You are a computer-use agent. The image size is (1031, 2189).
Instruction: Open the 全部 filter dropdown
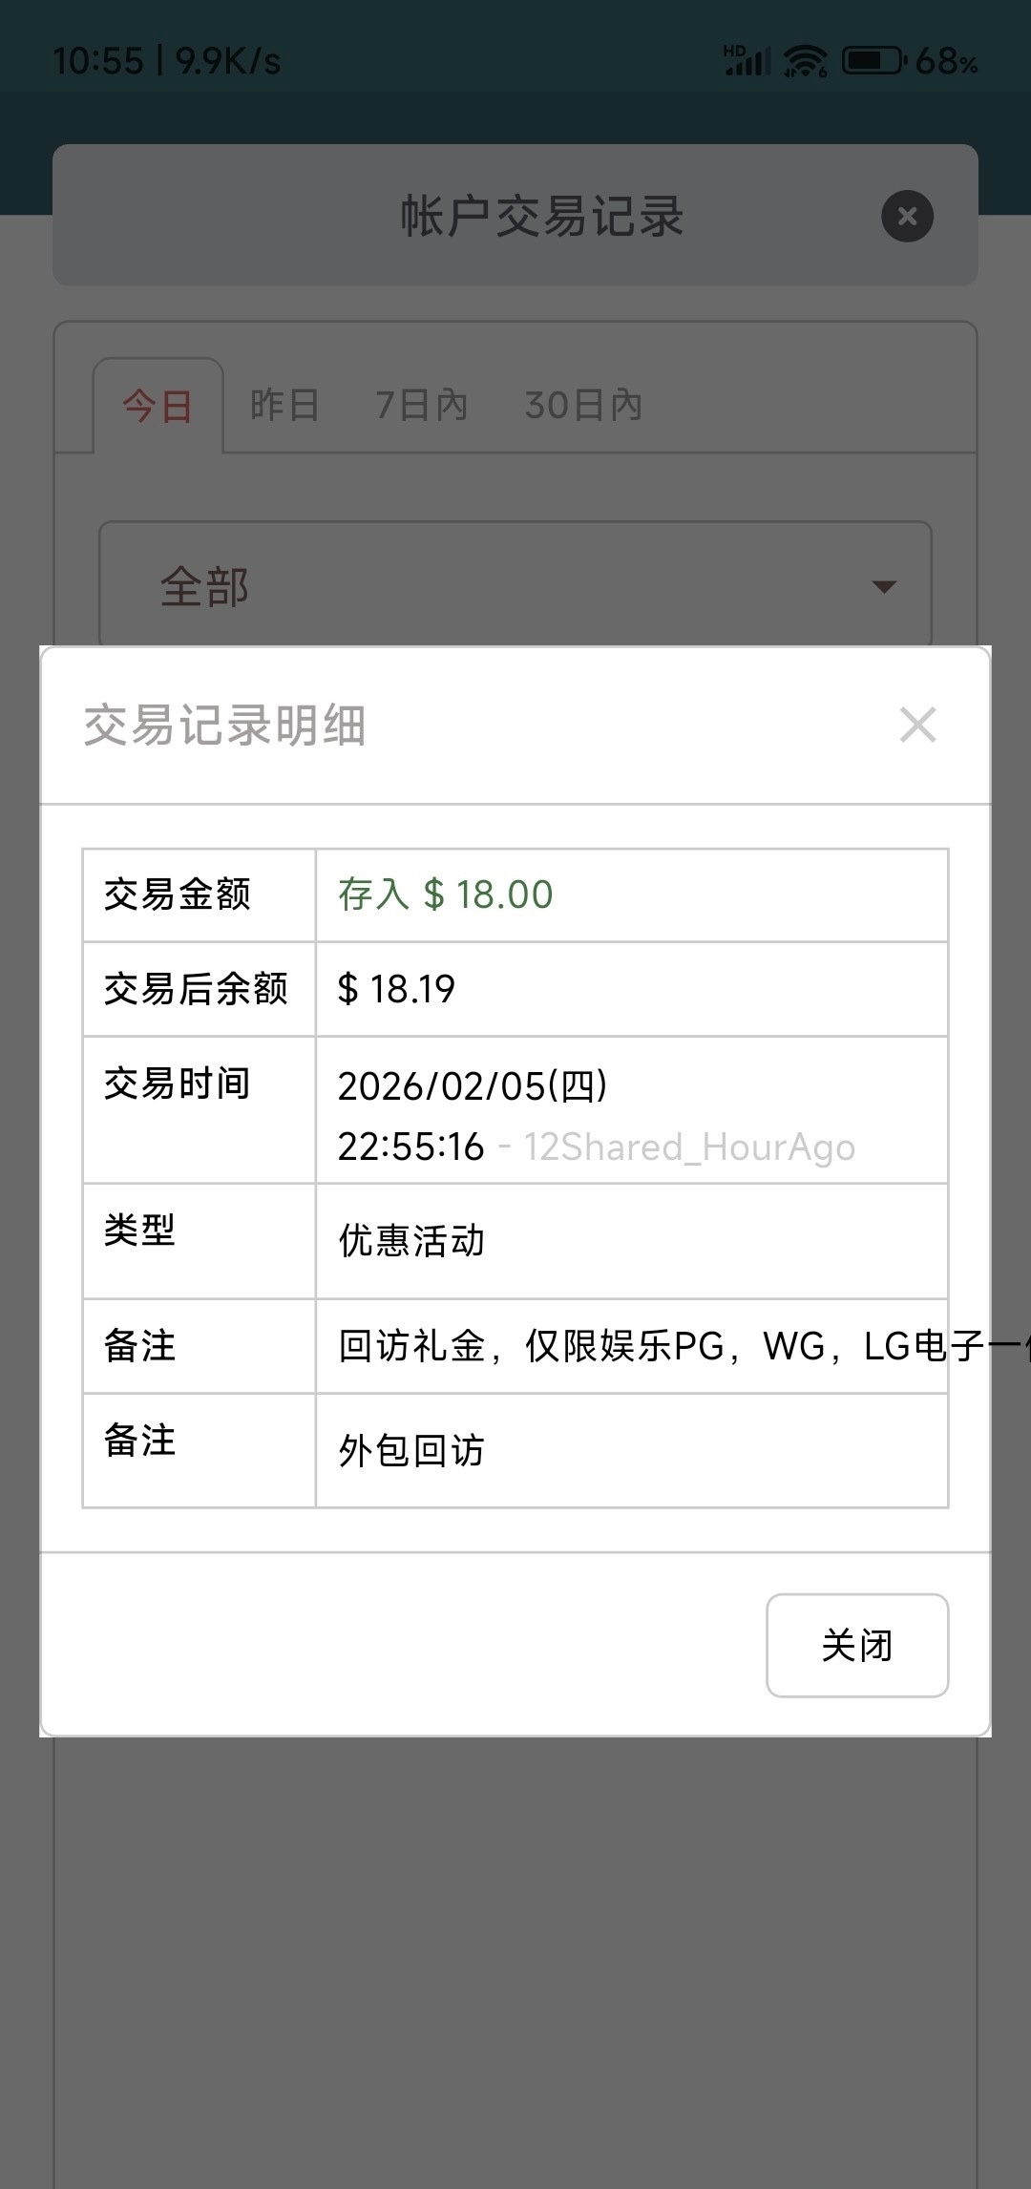coord(515,585)
